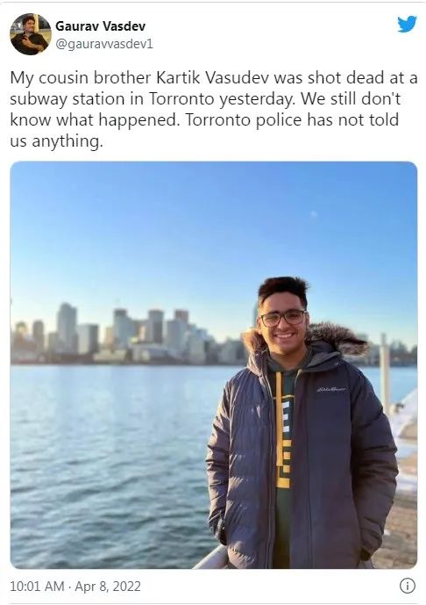The width and height of the screenshot is (426, 605).
Task: Click the jacket's embroidered chest logo
Action: coord(331,389)
